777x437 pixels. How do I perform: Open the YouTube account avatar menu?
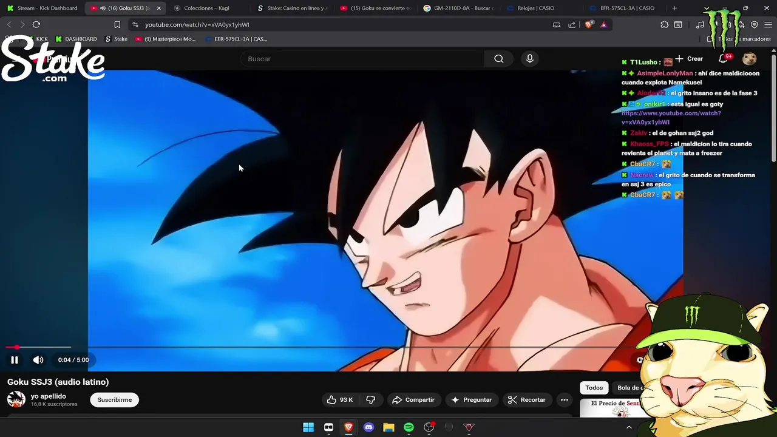(x=750, y=59)
